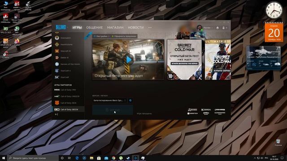Open CPUID HWMonitor desktop shortcut
The image size is (287, 161).
tap(5, 18)
